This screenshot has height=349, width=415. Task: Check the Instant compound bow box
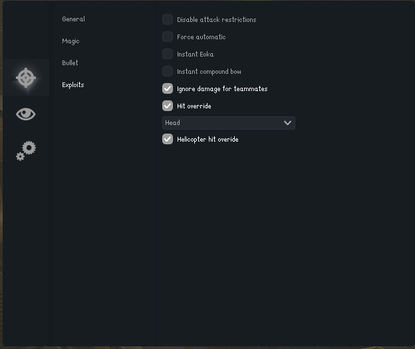pyautogui.click(x=168, y=72)
